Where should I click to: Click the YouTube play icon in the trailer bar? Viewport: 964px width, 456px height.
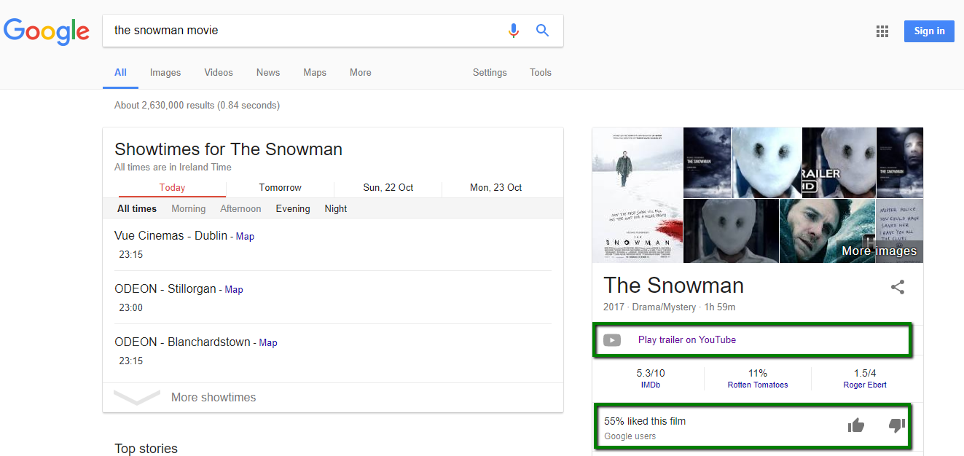612,339
